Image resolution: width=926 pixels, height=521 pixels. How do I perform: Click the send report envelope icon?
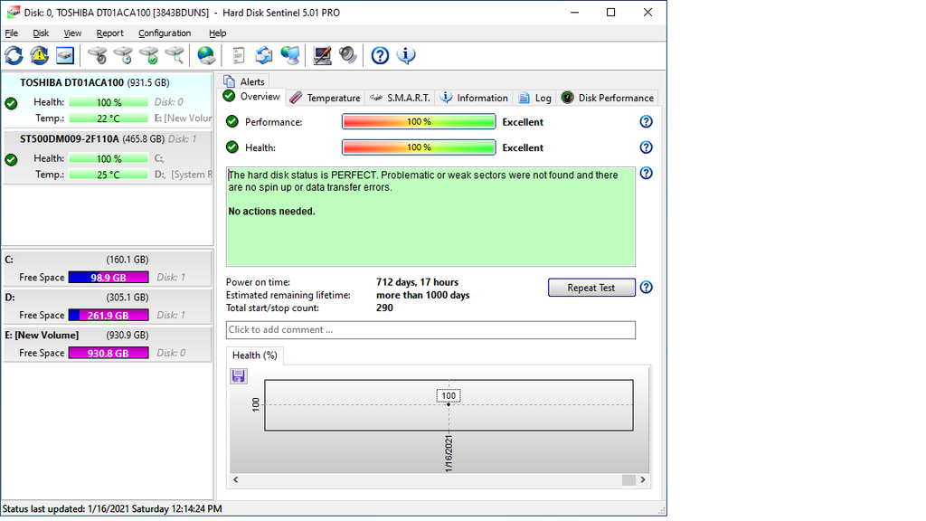click(x=264, y=55)
